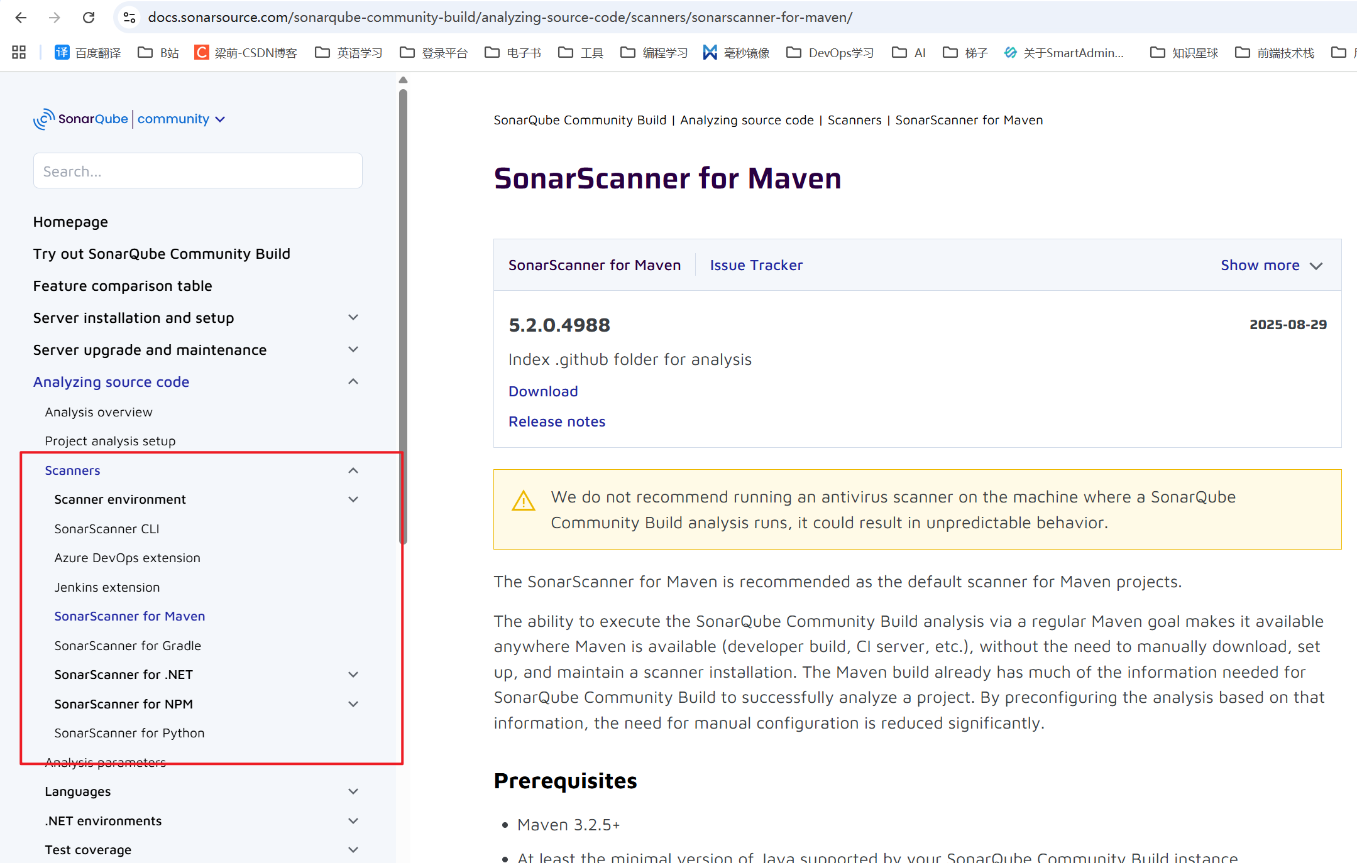Click Analyzing source code breadcrumb

pos(747,120)
